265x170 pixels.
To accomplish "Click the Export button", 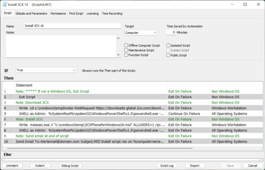I will point(195,166).
